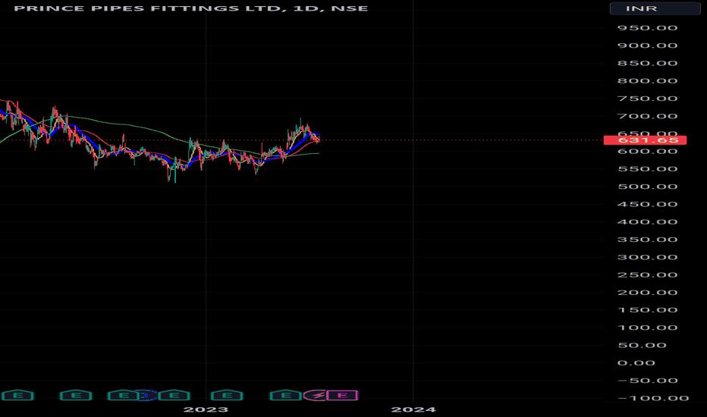Viewport: 707px width, 417px height.
Task: Click the 0.00 price axis label
Action: pos(636,363)
